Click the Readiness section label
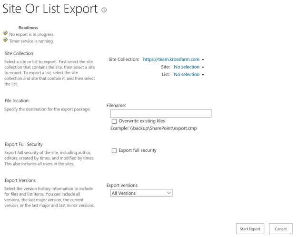The image size is (297, 238). 28,28
